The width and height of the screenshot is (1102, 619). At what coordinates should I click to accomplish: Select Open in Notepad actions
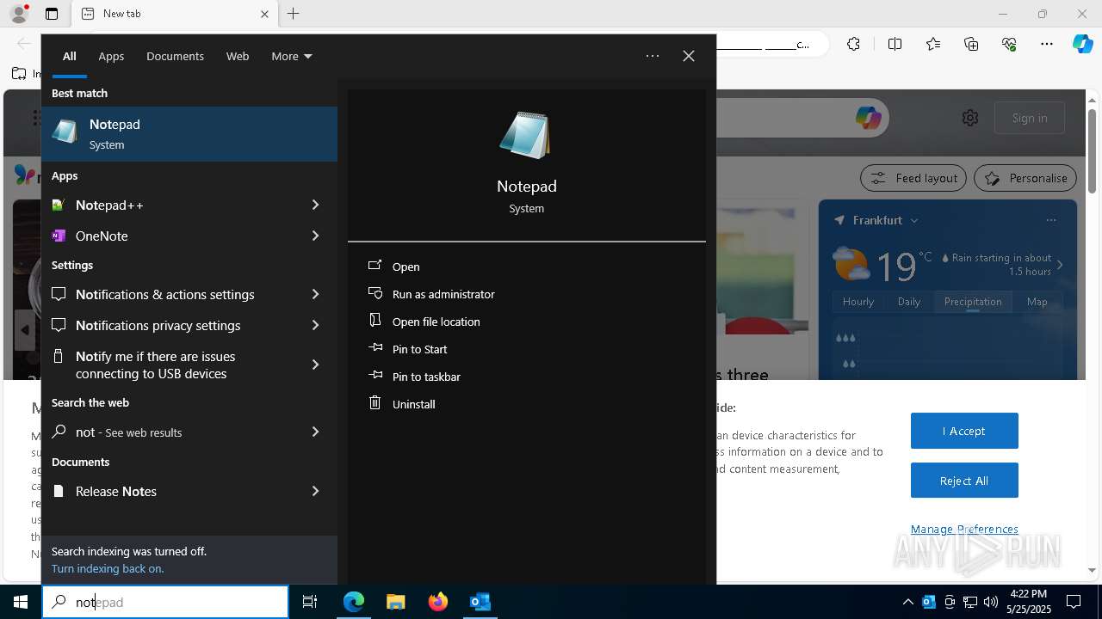point(406,267)
